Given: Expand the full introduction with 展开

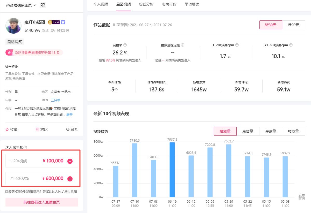Looking at the screenshot, I should 69,115.
